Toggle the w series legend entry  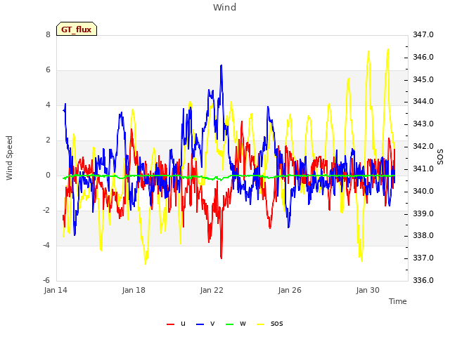tap(236, 324)
